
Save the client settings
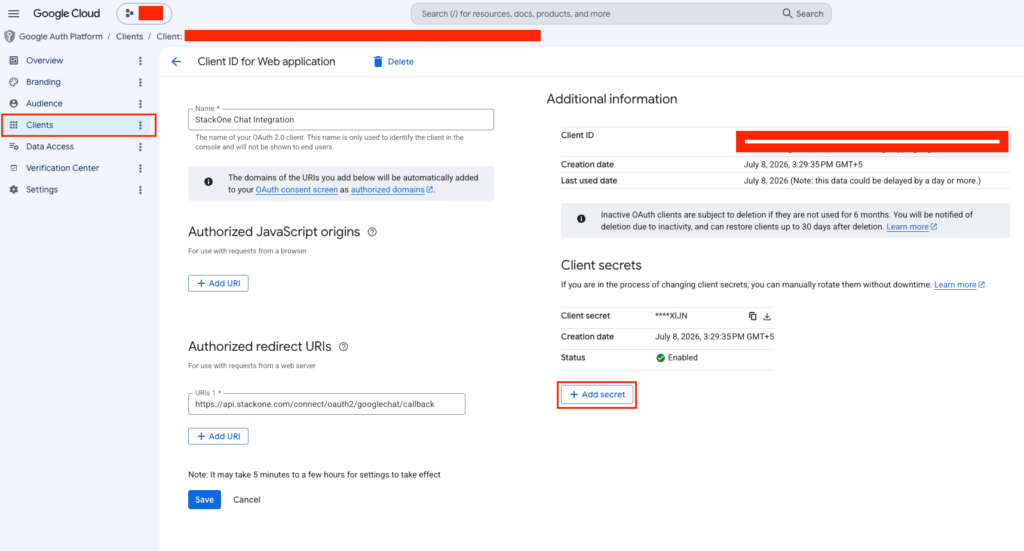204,500
